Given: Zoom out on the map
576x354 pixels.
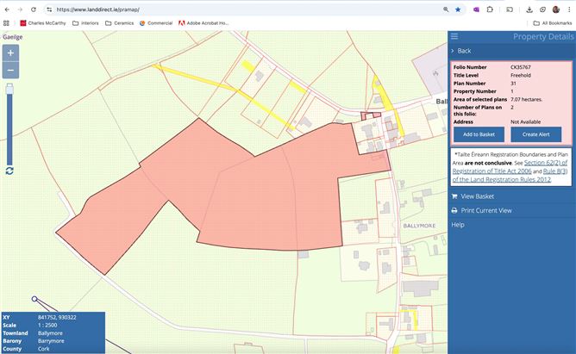Looking at the screenshot, I should tap(10, 71).
